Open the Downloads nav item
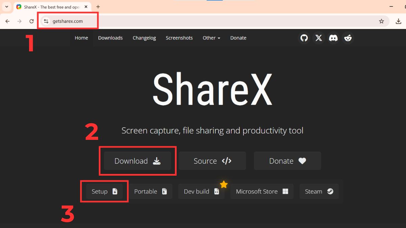The image size is (406, 228). (x=110, y=38)
